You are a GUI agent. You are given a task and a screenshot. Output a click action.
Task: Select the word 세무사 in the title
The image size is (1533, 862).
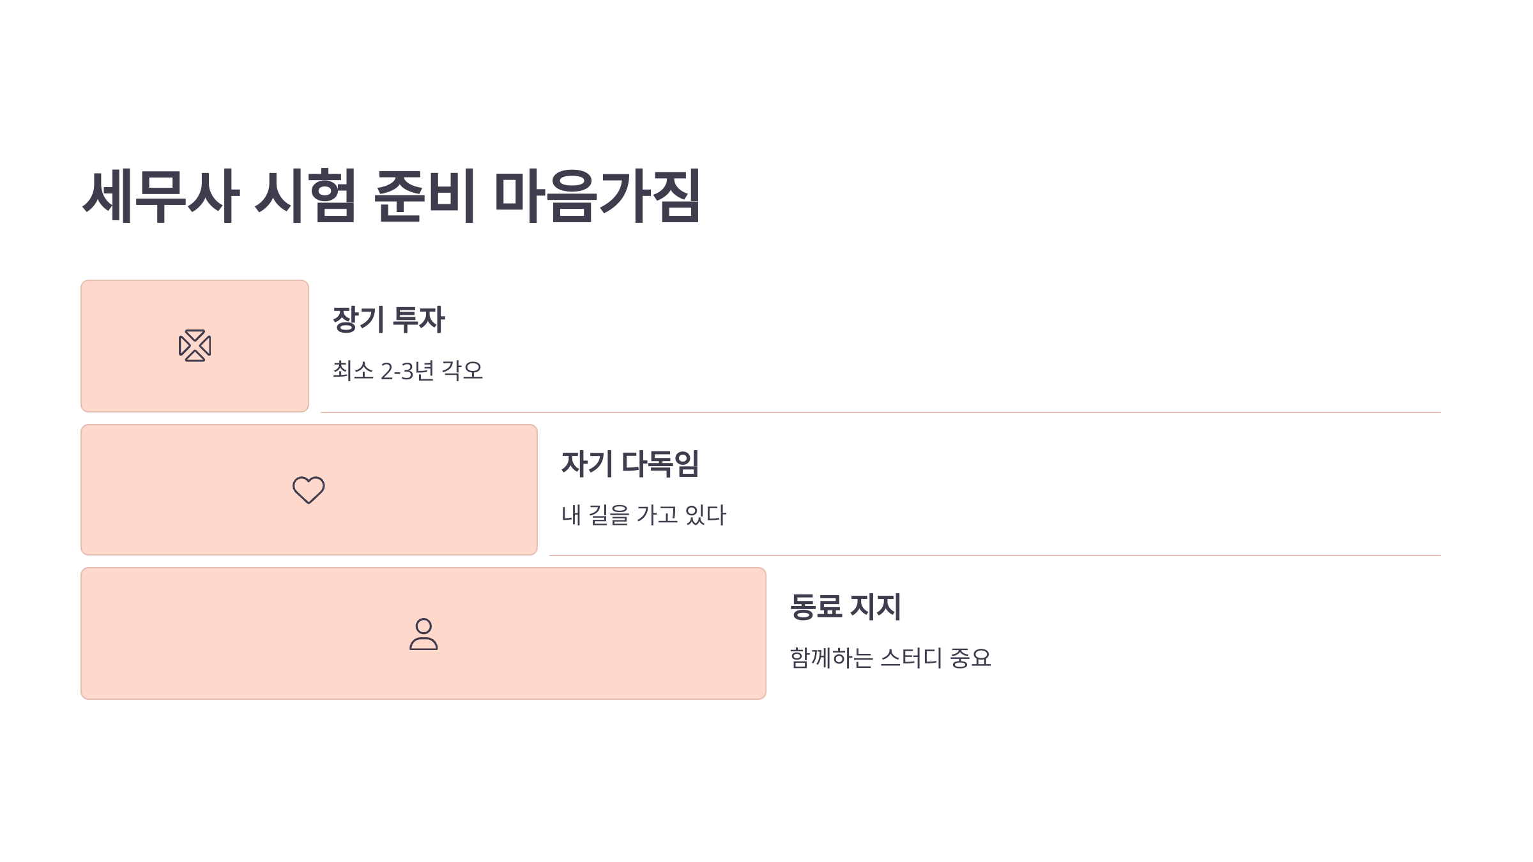point(161,196)
